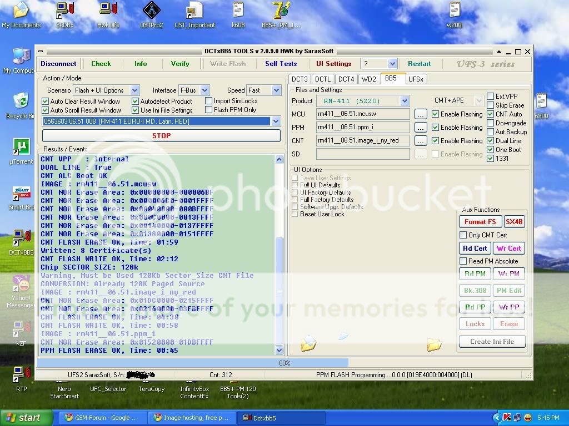Image resolution: width=569 pixels, height=426 pixels.
Task: Click the Disconnect button
Action: pyautogui.click(x=58, y=64)
